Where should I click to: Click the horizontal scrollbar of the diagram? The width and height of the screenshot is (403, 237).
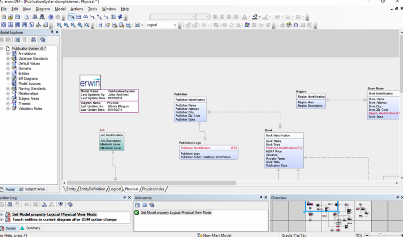(x=152, y=183)
